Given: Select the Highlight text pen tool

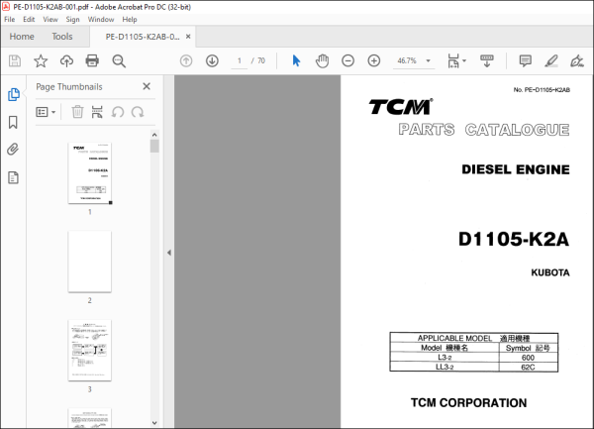Looking at the screenshot, I should pyautogui.click(x=551, y=60).
